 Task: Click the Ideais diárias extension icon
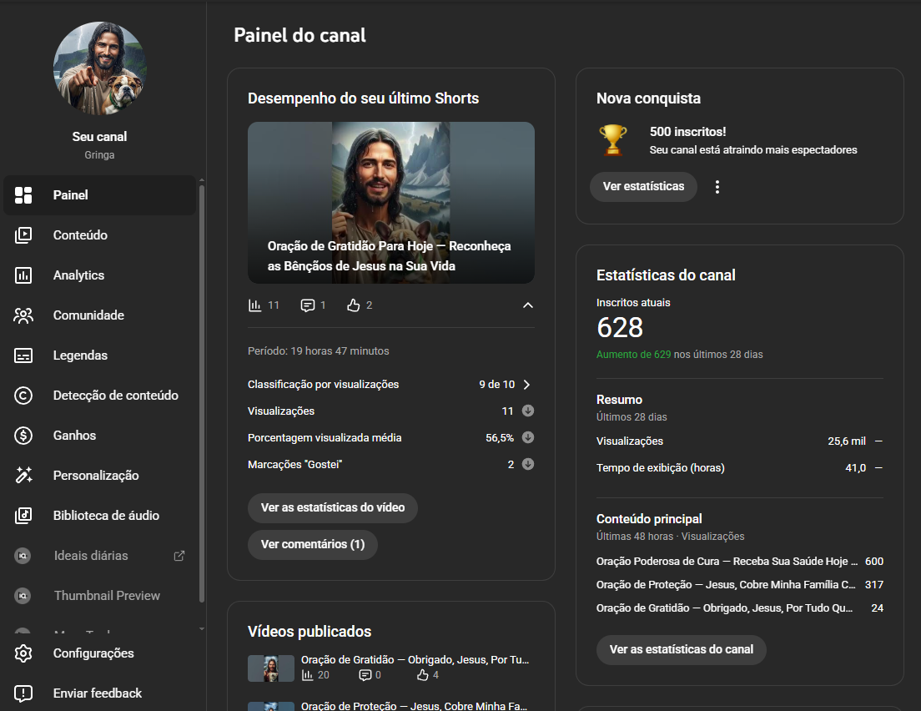23,556
